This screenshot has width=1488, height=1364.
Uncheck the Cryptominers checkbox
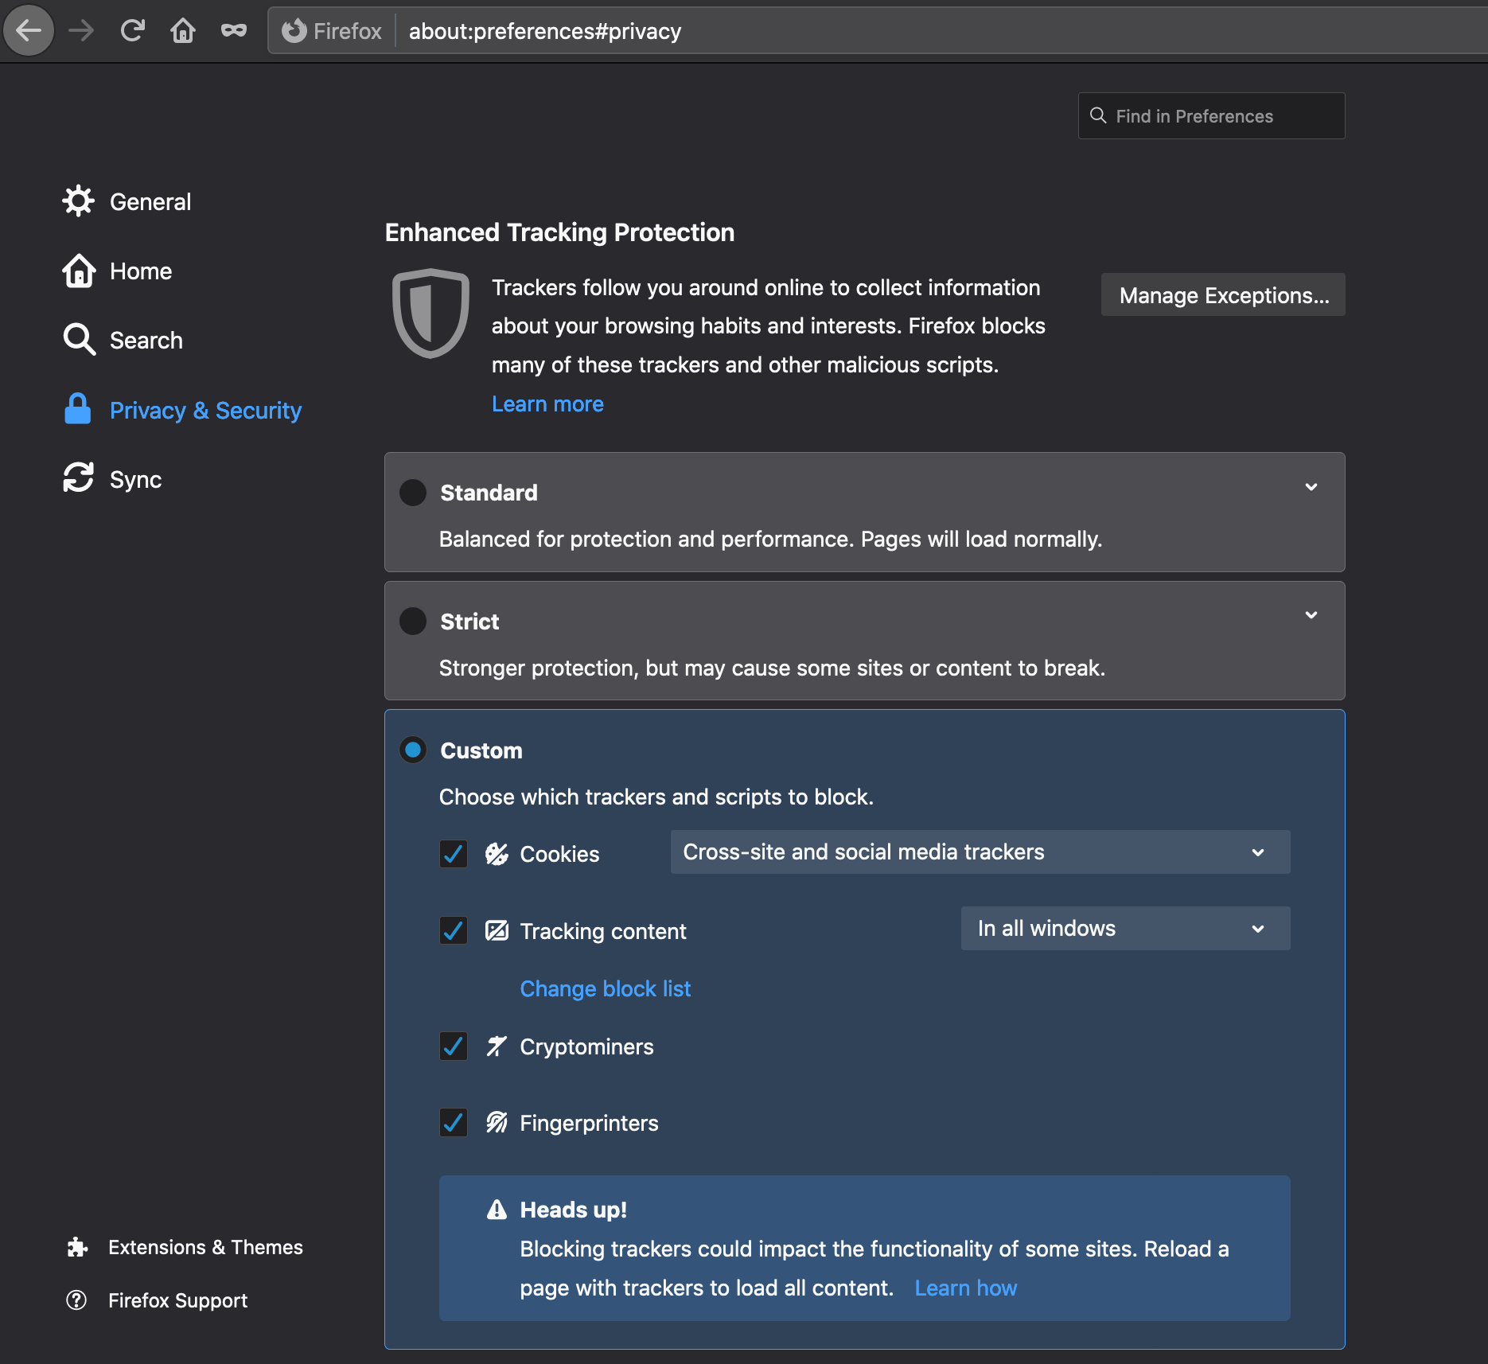453,1046
